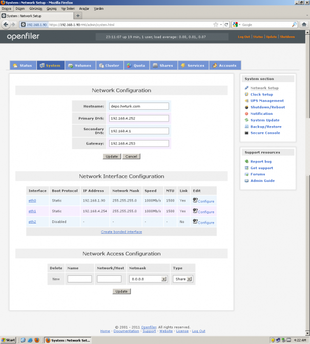Click the Primary DNS field
This screenshot has width=310, height=344.
click(x=139, y=118)
